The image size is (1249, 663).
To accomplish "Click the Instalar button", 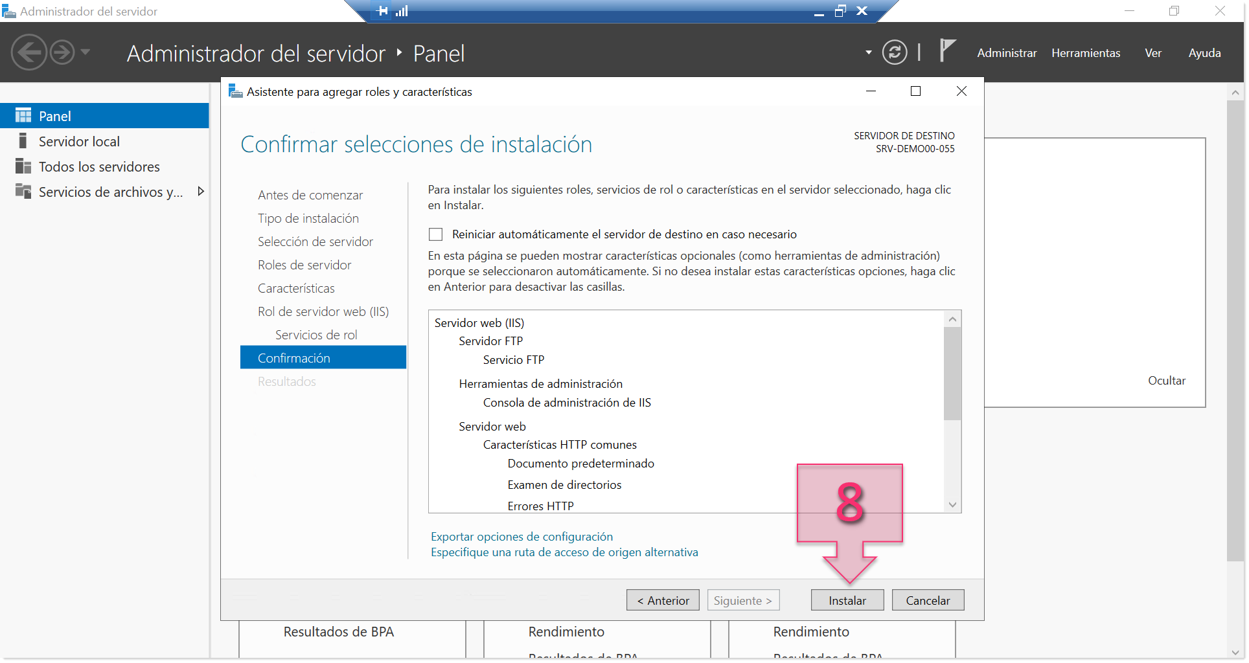I will (847, 600).
